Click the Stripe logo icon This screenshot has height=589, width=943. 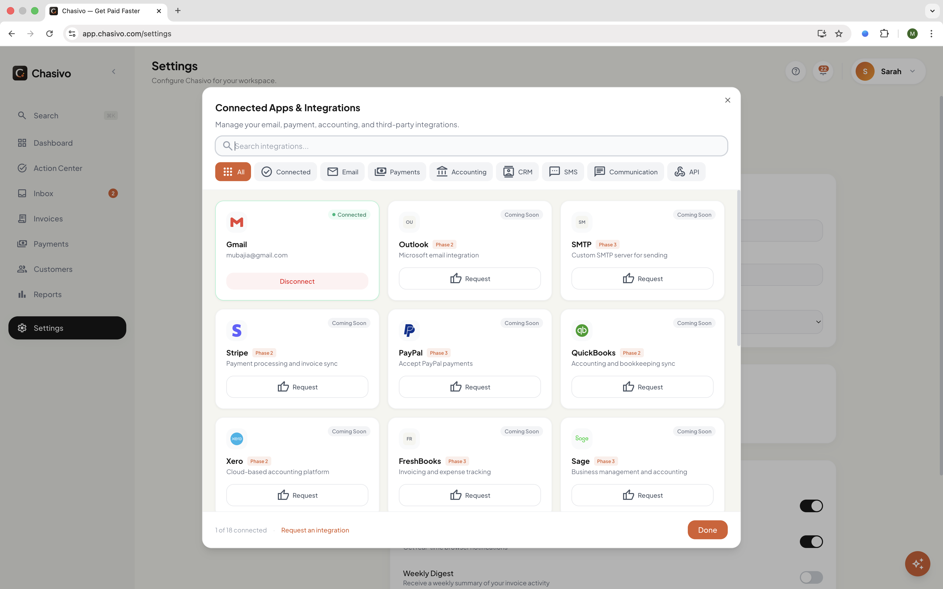click(x=237, y=330)
